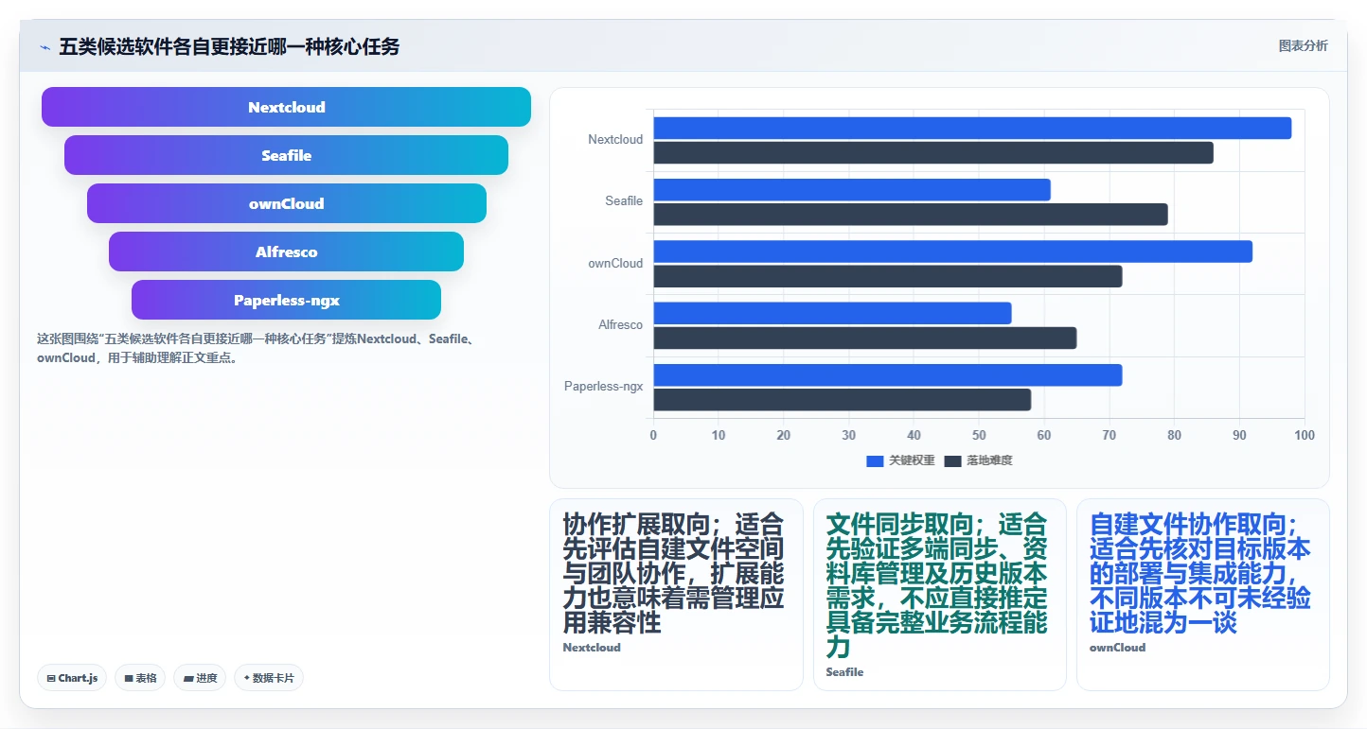Click Nextcloud's blue 关键权重 bar
Screen dimensions: 1367x729
tap(972, 128)
